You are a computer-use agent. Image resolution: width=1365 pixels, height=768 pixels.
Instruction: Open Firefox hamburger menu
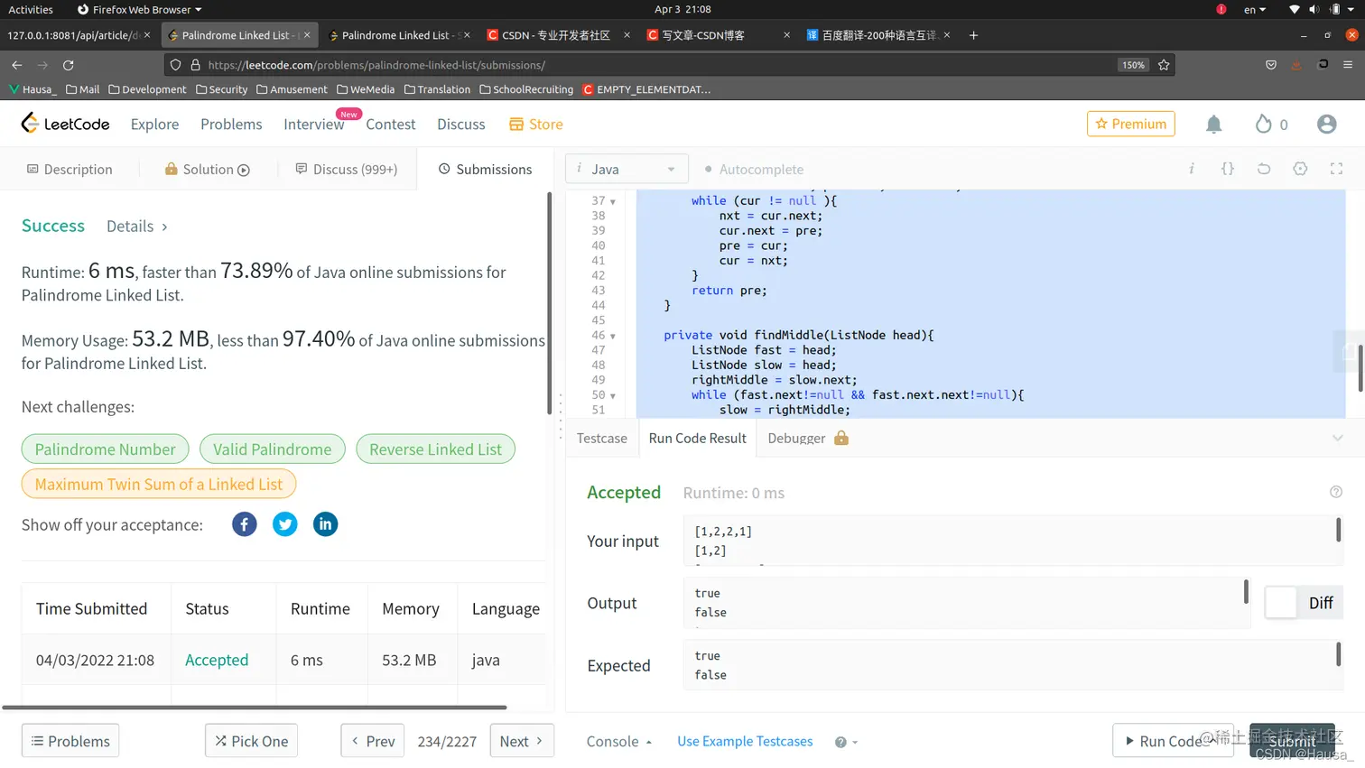tap(1347, 65)
